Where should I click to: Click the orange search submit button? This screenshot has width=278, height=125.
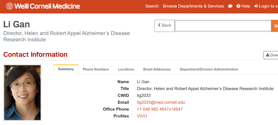coord(275,26)
